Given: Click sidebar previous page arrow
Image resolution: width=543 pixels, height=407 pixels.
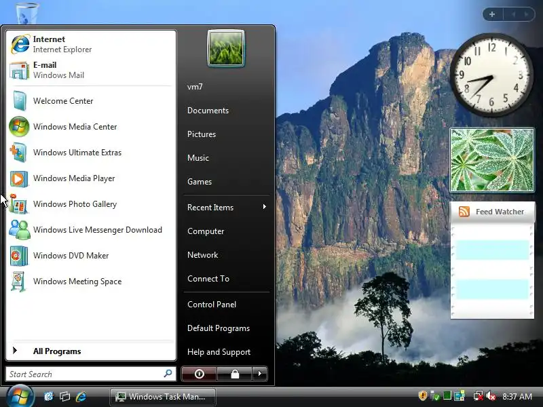Looking at the screenshot, I should click(514, 14).
